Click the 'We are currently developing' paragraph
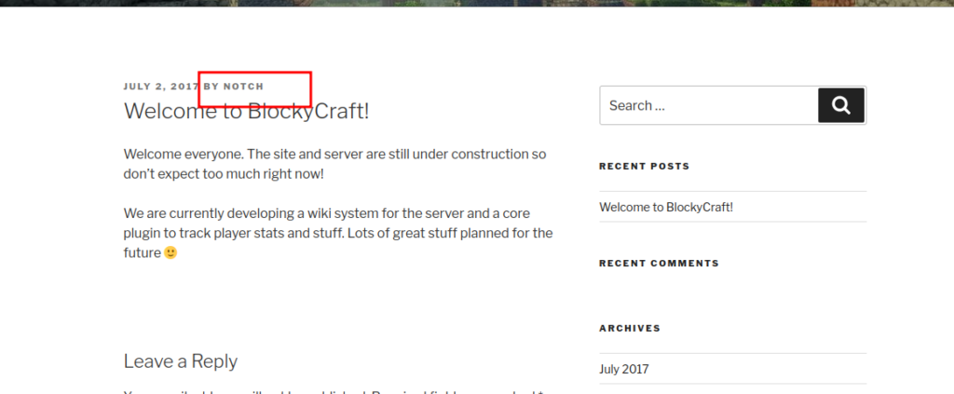954x394 pixels. click(337, 233)
